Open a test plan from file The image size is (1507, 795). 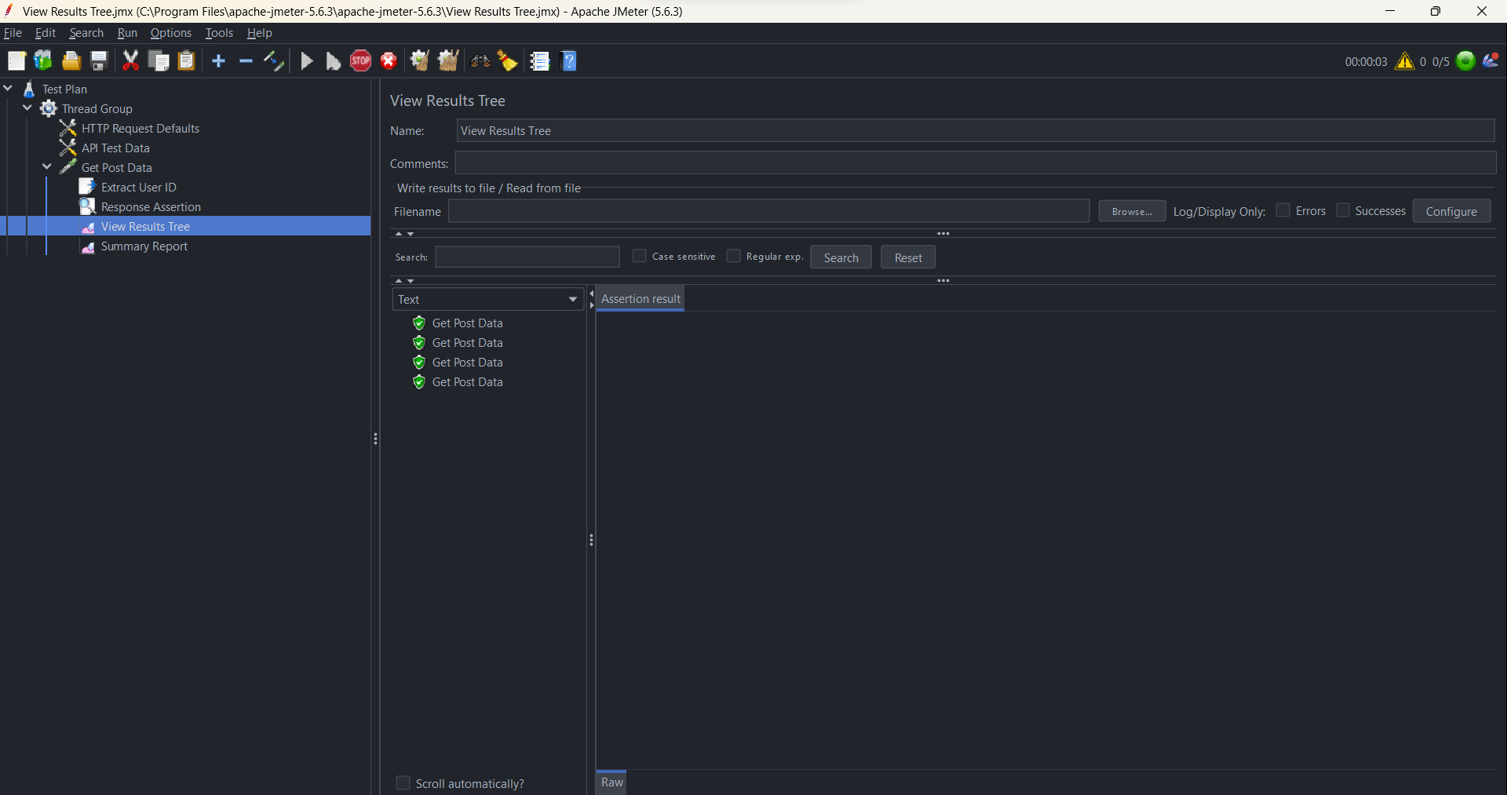(71, 60)
